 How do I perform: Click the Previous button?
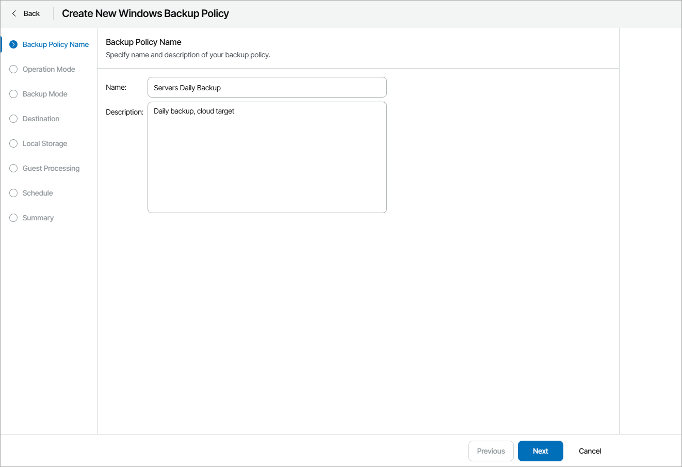[491, 451]
